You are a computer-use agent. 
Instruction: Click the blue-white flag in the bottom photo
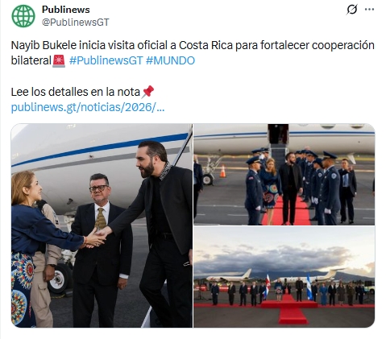pyautogui.click(x=309, y=287)
